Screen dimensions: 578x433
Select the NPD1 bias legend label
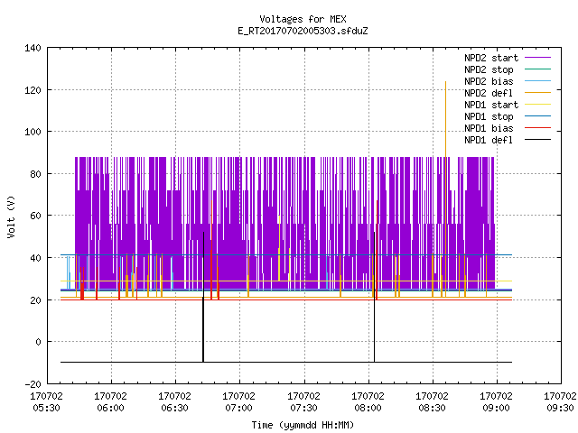(x=489, y=128)
